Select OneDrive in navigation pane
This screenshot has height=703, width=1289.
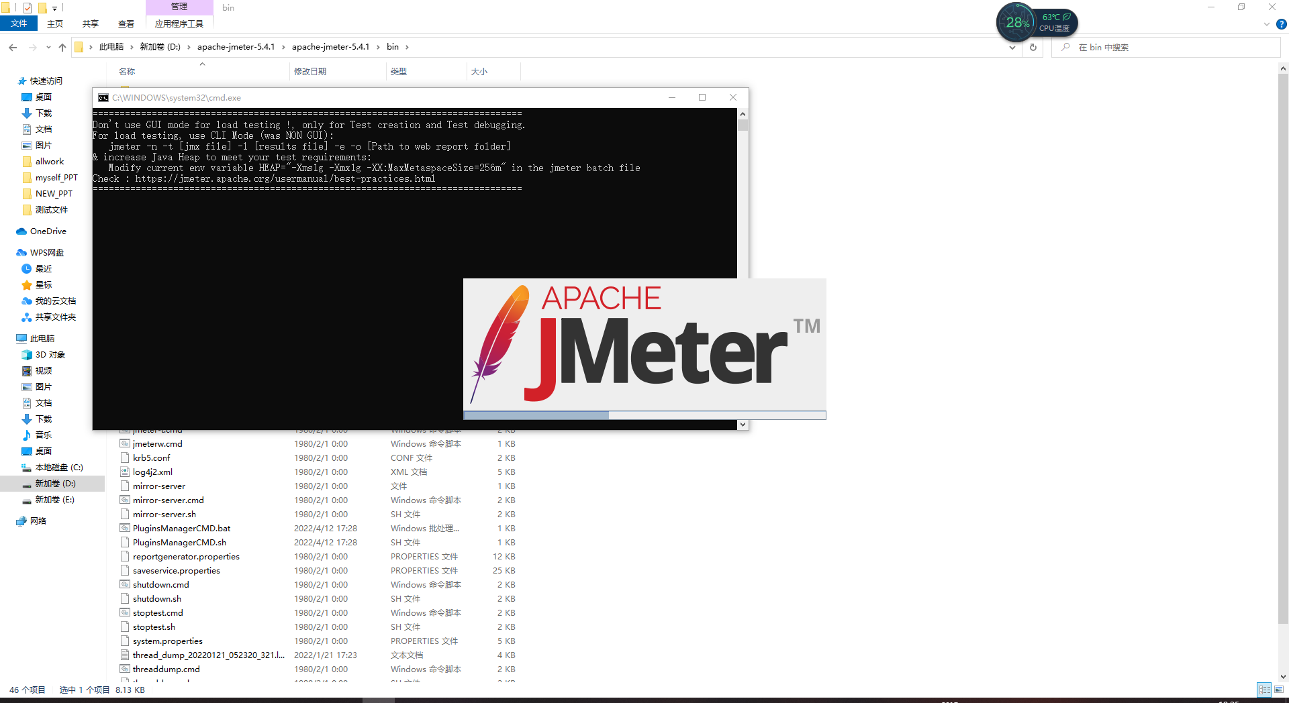(x=48, y=231)
